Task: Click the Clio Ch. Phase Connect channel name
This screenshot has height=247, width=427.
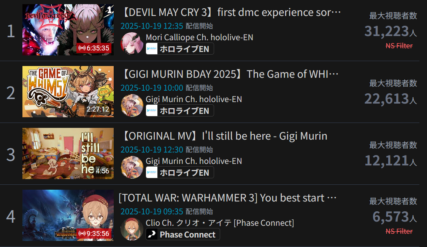Action: point(220,223)
